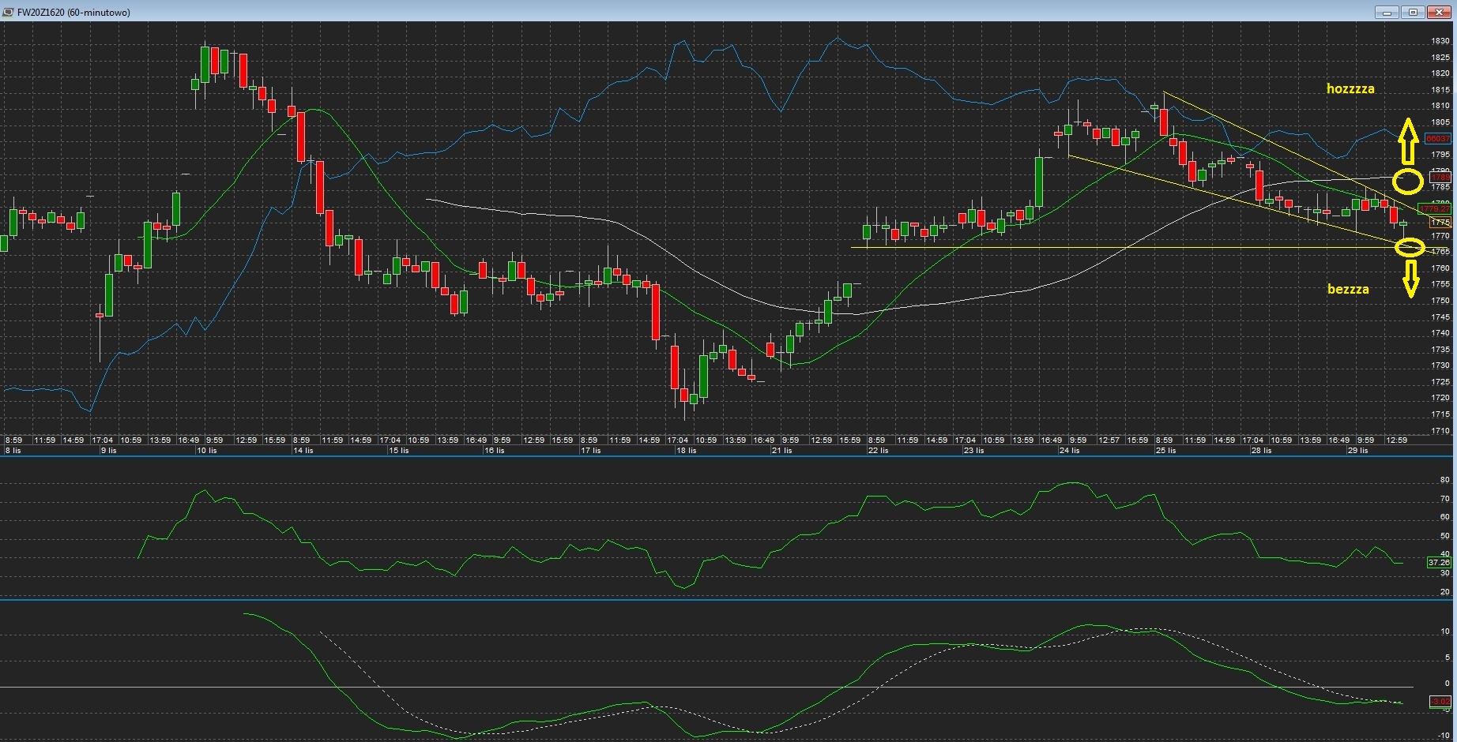The image size is (1457, 742).
Task: Click the application icon in the title bar
Action: tap(8, 12)
